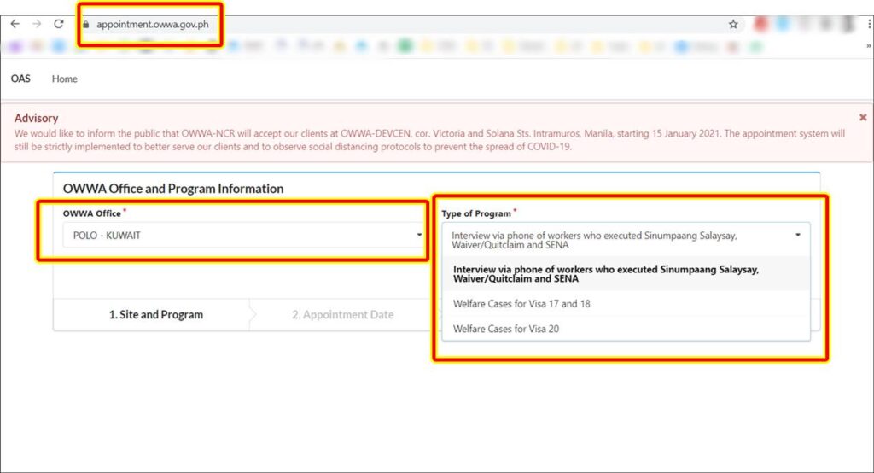Image resolution: width=874 pixels, height=473 pixels.
Task: Switch to the Appointment Date step
Action: 342,314
